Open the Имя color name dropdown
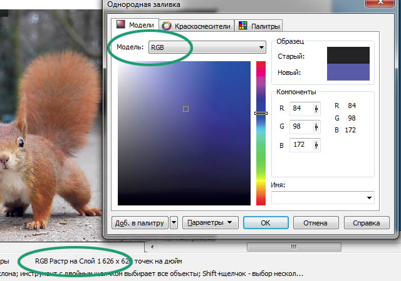 [x=369, y=198]
